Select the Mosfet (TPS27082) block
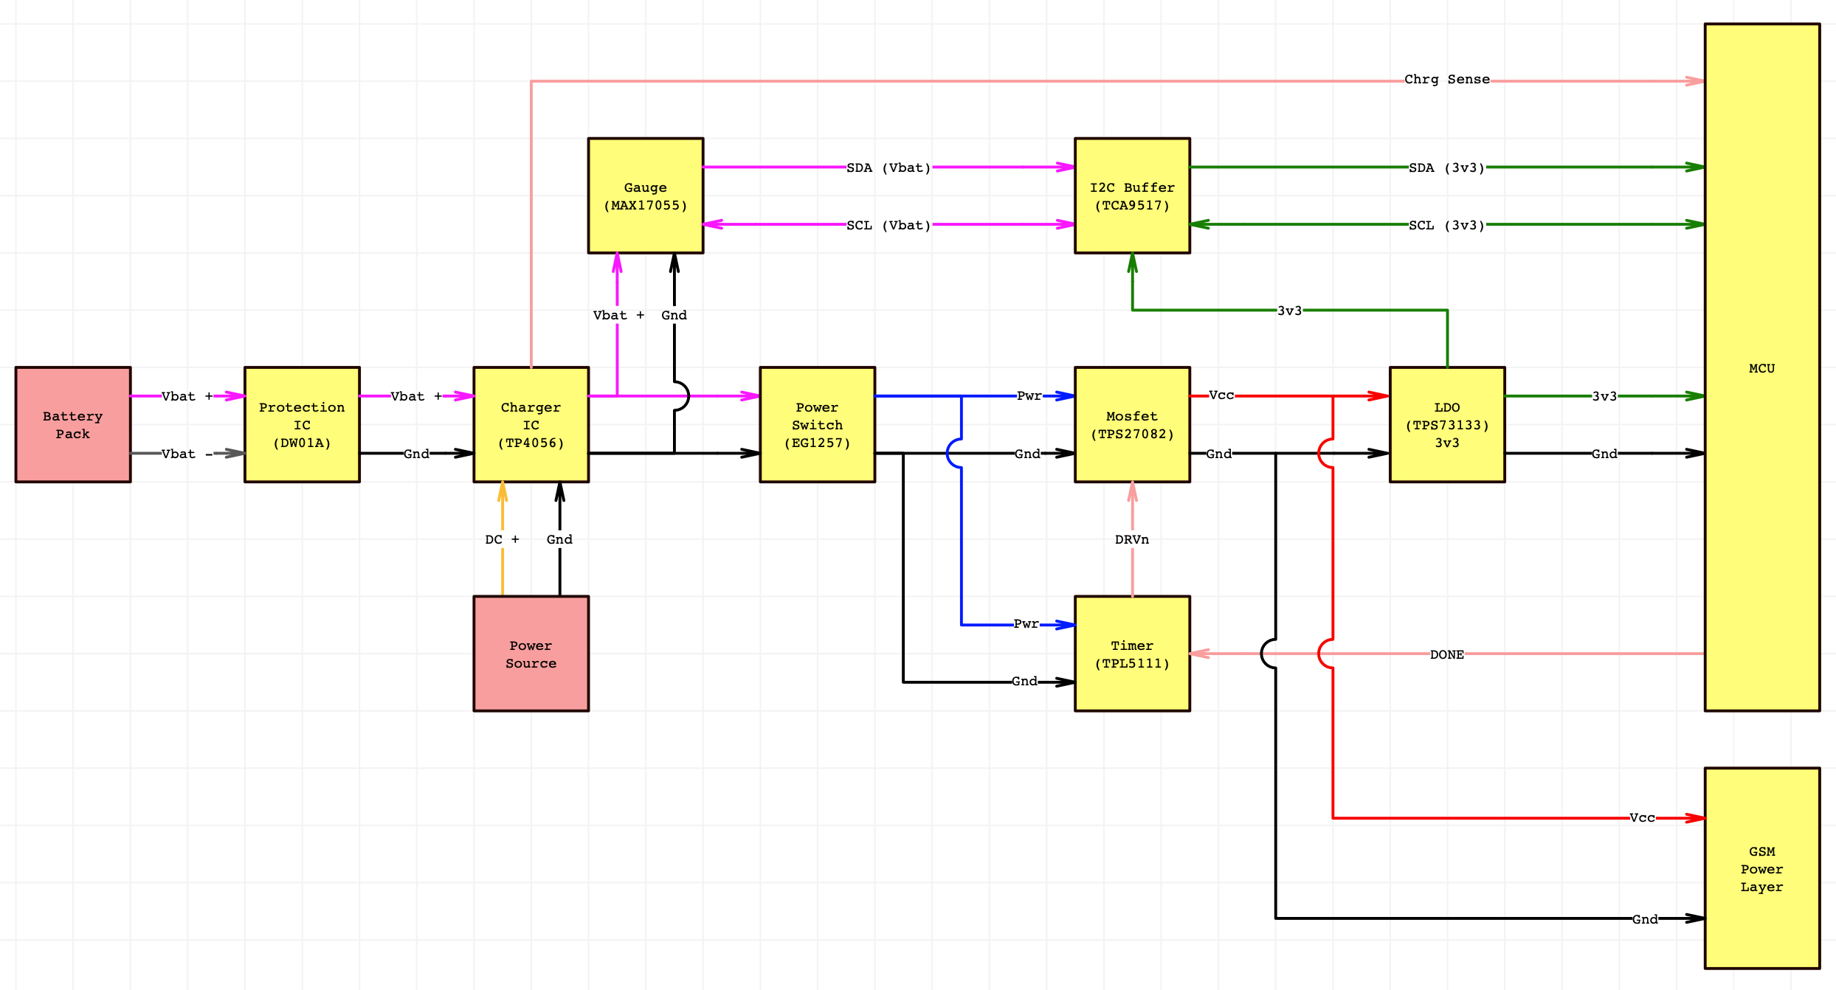 pyautogui.click(x=1132, y=425)
